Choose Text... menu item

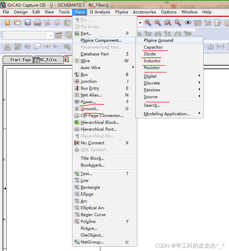[x=105, y=174]
